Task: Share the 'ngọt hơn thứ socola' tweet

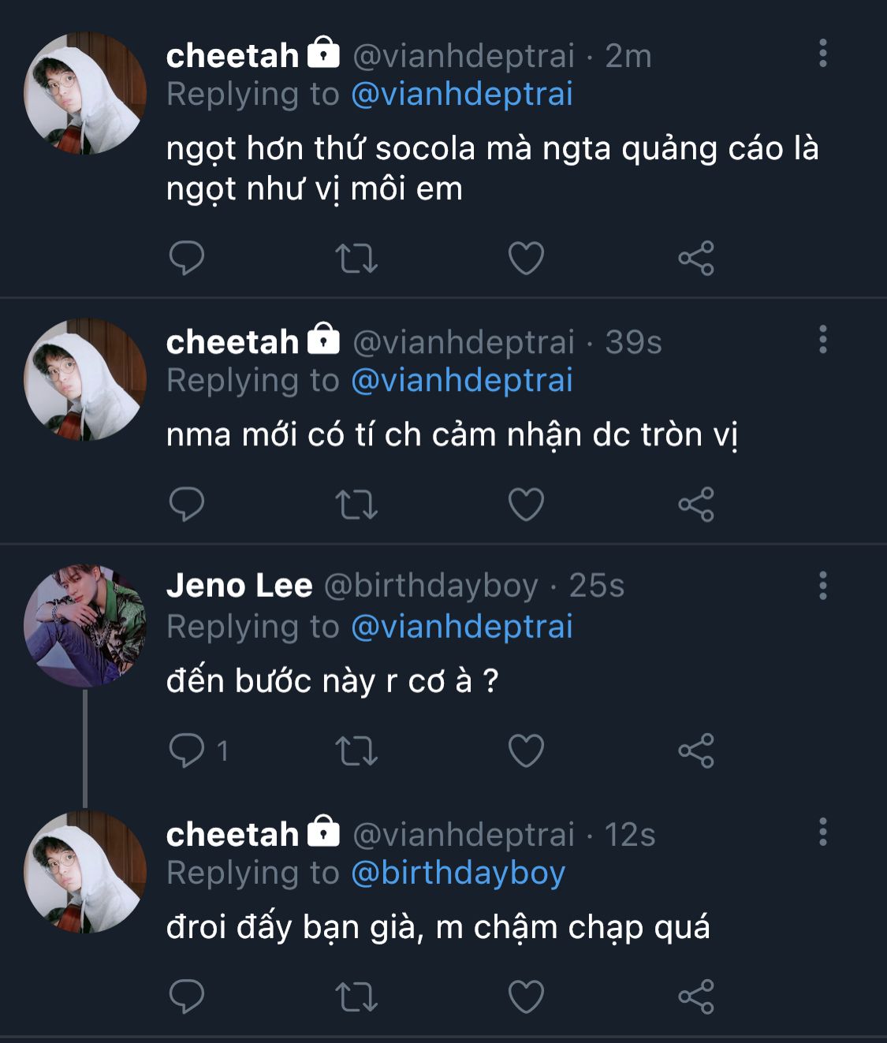Action: point(695,258)
